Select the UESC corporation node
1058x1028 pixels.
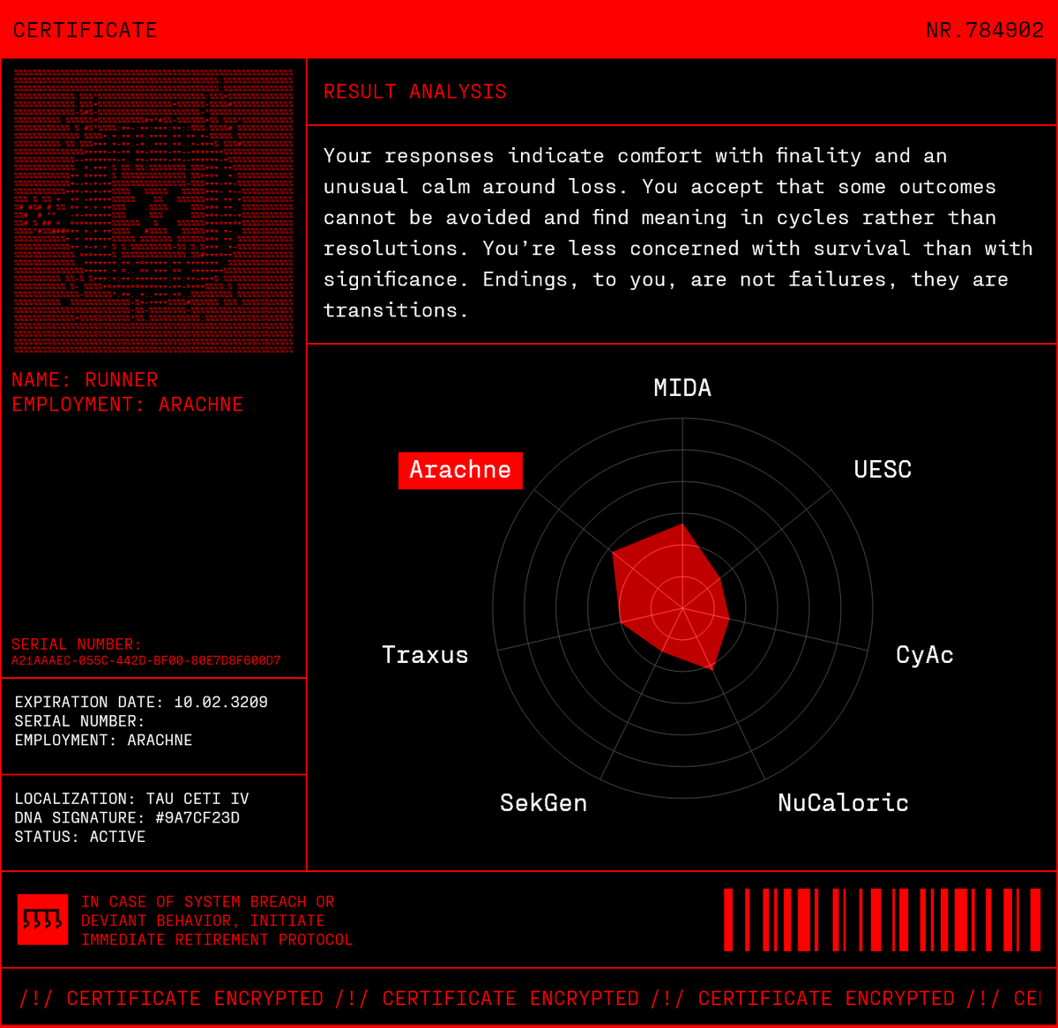883,470
